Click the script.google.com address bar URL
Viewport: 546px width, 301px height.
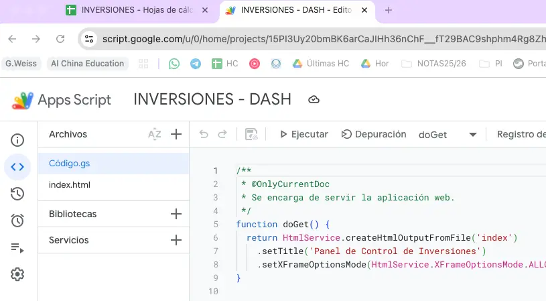click(x=324, y=39)
